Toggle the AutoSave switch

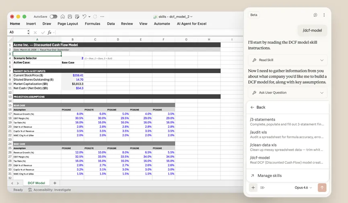(54, 16)
